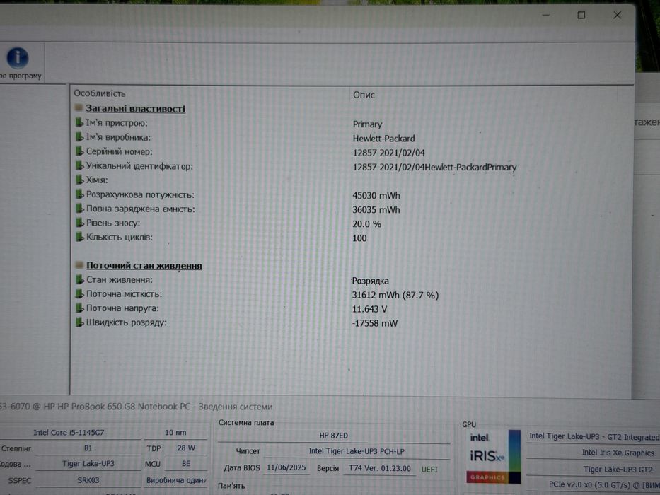Click battery icon beside Хімія
The height and width of the screenshot is (495, 660).
(79, 180)
